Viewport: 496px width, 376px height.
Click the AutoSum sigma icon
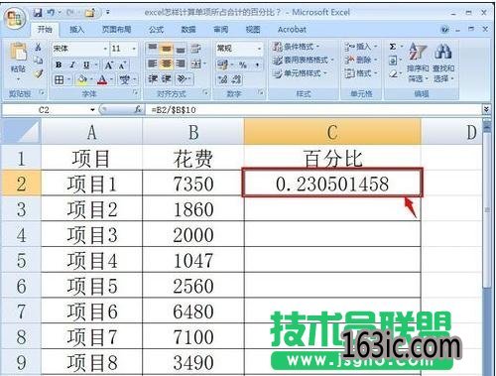click(x=393, y=47)
